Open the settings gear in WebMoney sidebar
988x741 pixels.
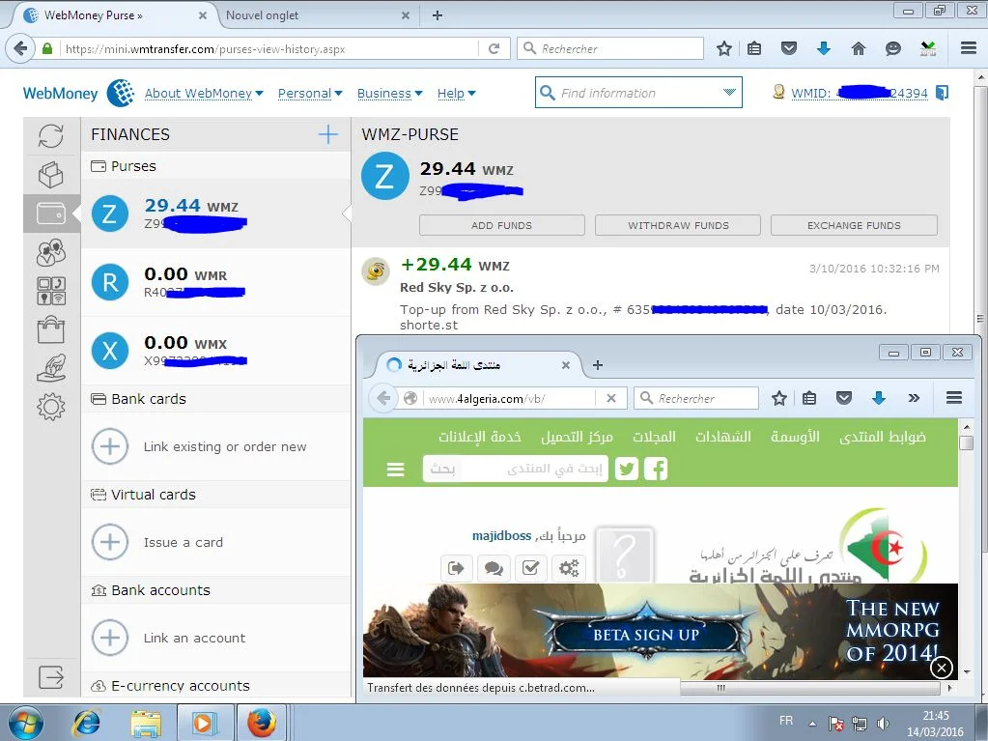coord(50,407)
